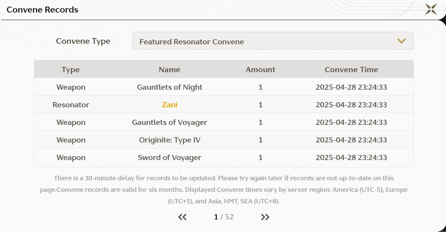The height and width of the screenshot is (232, 446).
Task: Go to the previous records page
Action: [x=182, y=217]
